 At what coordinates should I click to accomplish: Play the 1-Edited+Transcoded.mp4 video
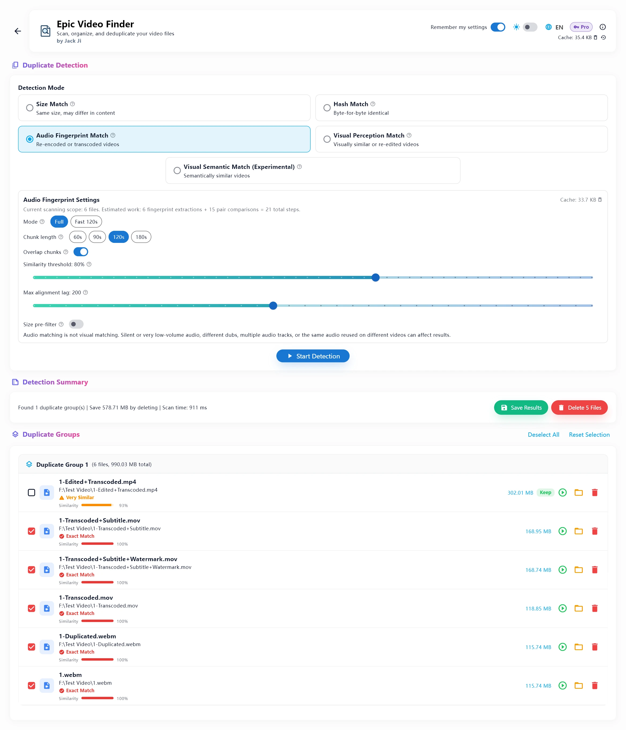(562, 492)
